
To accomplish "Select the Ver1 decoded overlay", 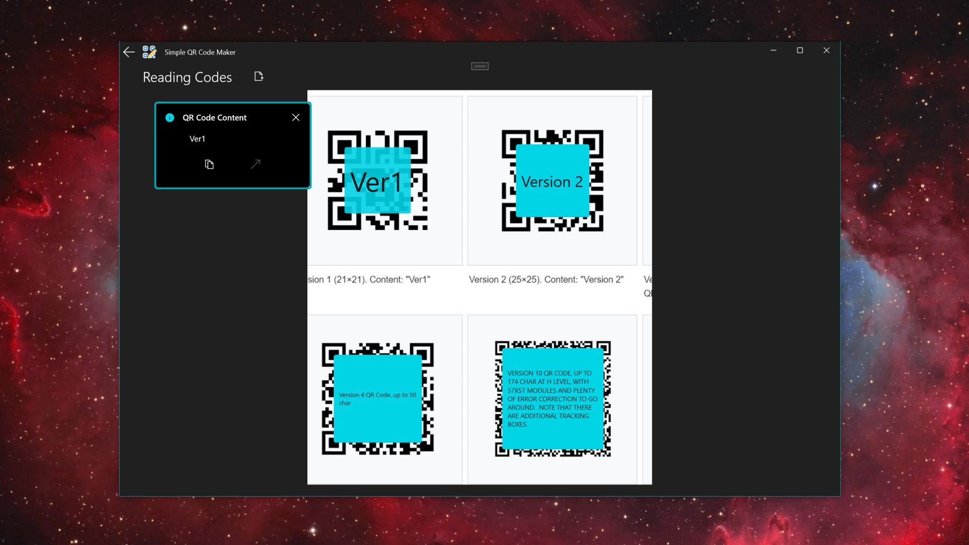I will (377, 180).
